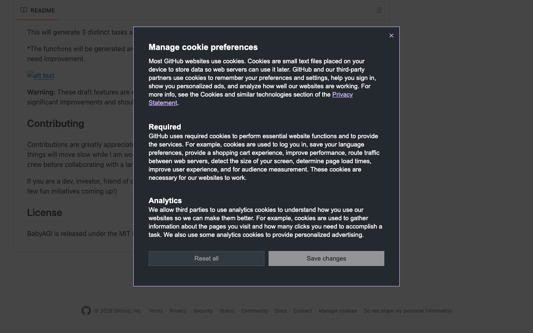The width and height of the screenshot is (533, 333).
Task: Open the Privacy Statement link
Action: tap(251, 99)
